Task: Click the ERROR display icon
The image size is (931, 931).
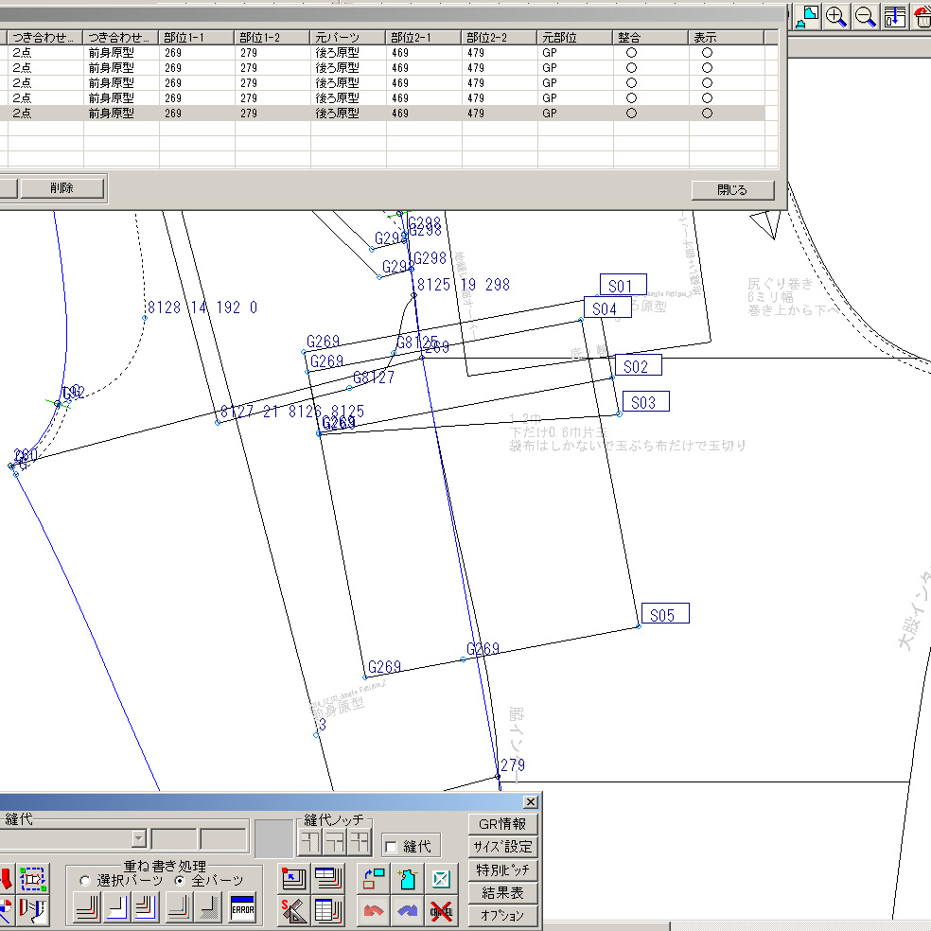Action: coord(243,908)
